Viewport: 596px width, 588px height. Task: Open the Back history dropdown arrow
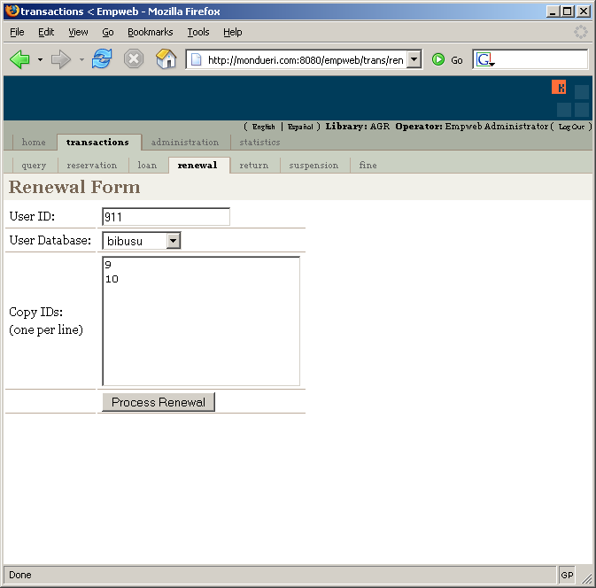pyautogui.click(x=40, y=59)
